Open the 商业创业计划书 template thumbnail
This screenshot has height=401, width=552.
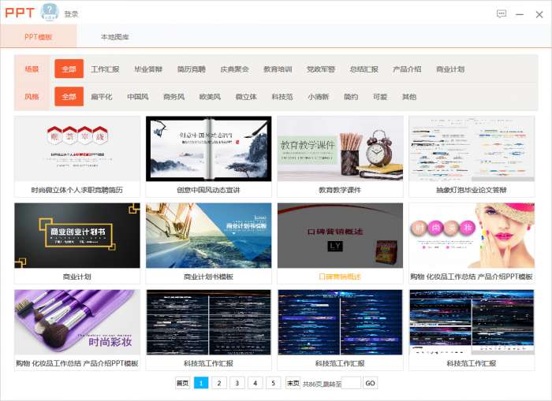pos(77,236)
